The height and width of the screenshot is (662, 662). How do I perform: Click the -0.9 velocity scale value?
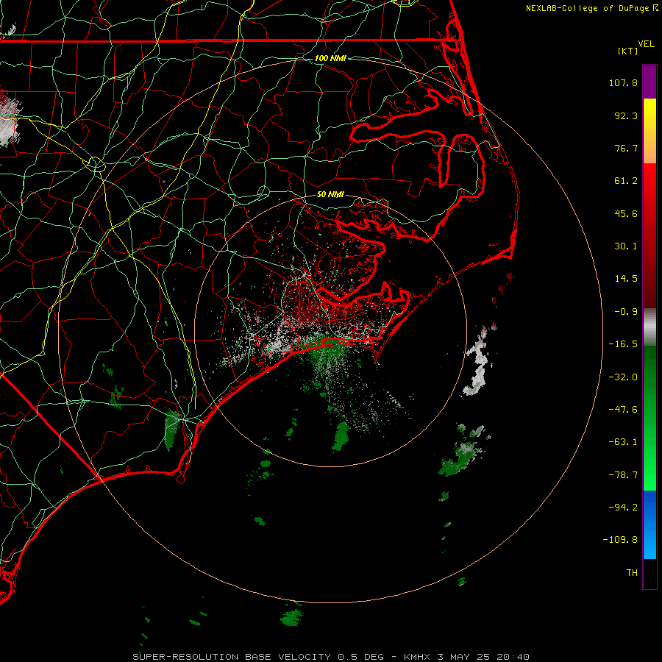(x=626, y=312)
